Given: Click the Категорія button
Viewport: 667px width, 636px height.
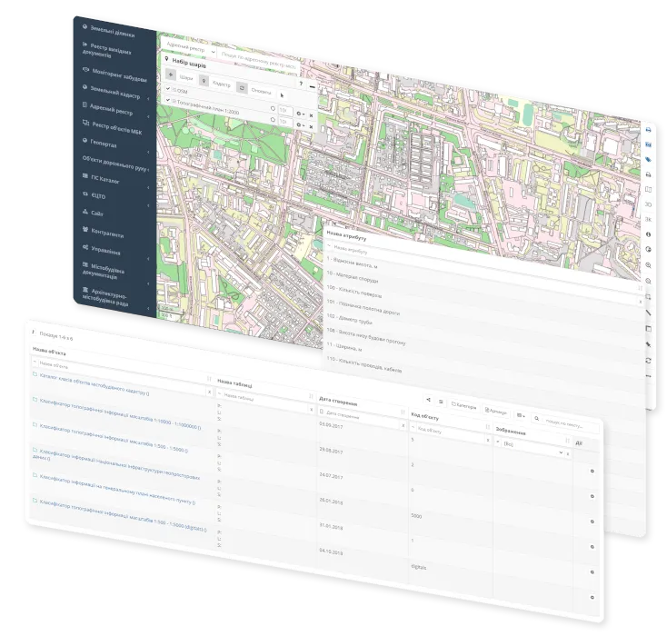Looking at the screenshot, I should tap(463, 406).
